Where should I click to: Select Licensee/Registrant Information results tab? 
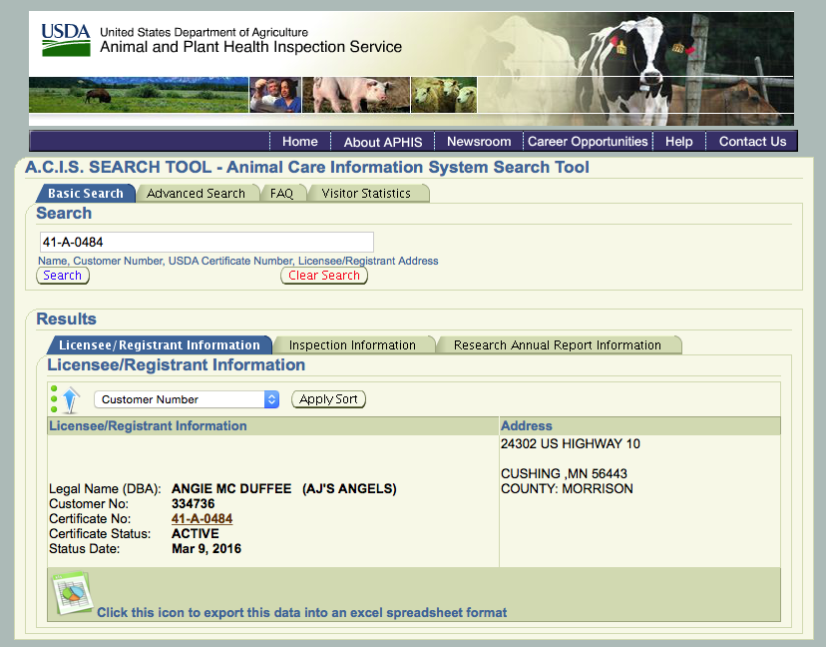coord(160,344)
